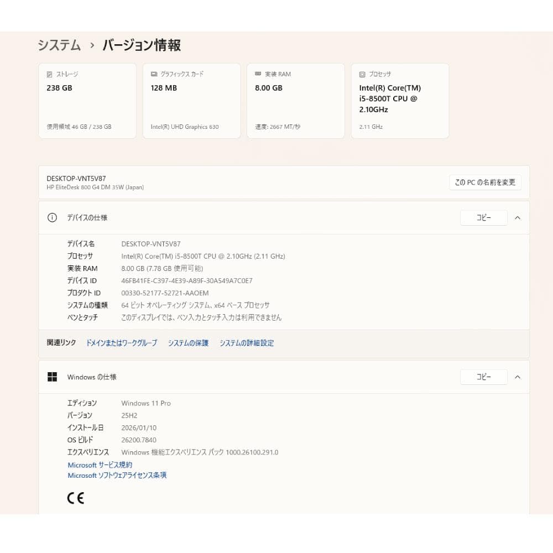This screenshot has width=553, height=553.
Task: Click DESKTOP-VNT5V87 header PC name
Action: [76, 179]
